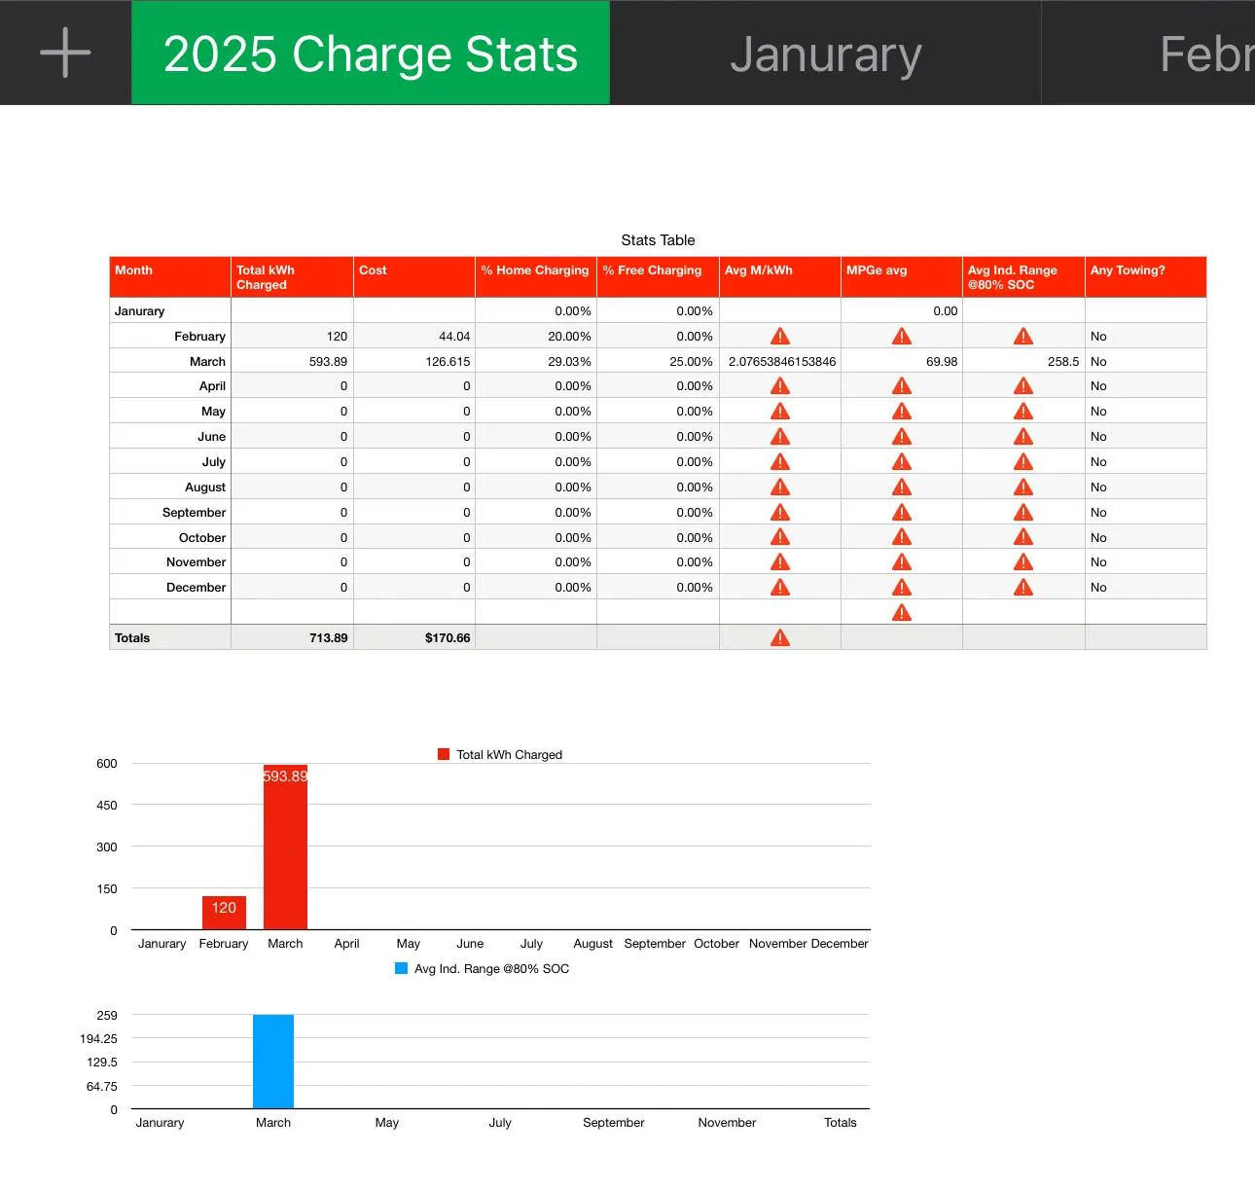Select the 2025 Charge Stats tab
Image resolution: width=1255 pixels, height=1190 pixels.
(371, 53)
